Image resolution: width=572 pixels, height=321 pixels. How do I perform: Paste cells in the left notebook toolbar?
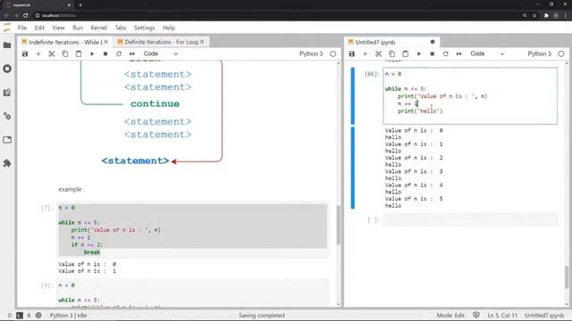point(79,53)
